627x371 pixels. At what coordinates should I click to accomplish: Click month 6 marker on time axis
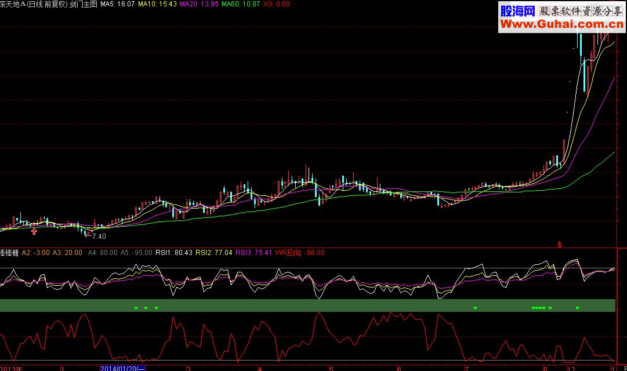[x=399, y=368]
